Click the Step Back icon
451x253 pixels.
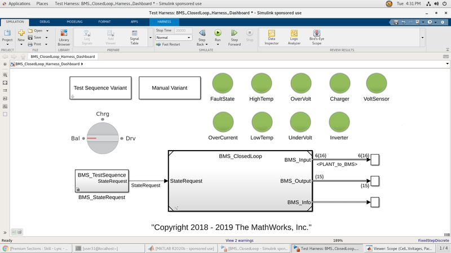click(202, 34)
